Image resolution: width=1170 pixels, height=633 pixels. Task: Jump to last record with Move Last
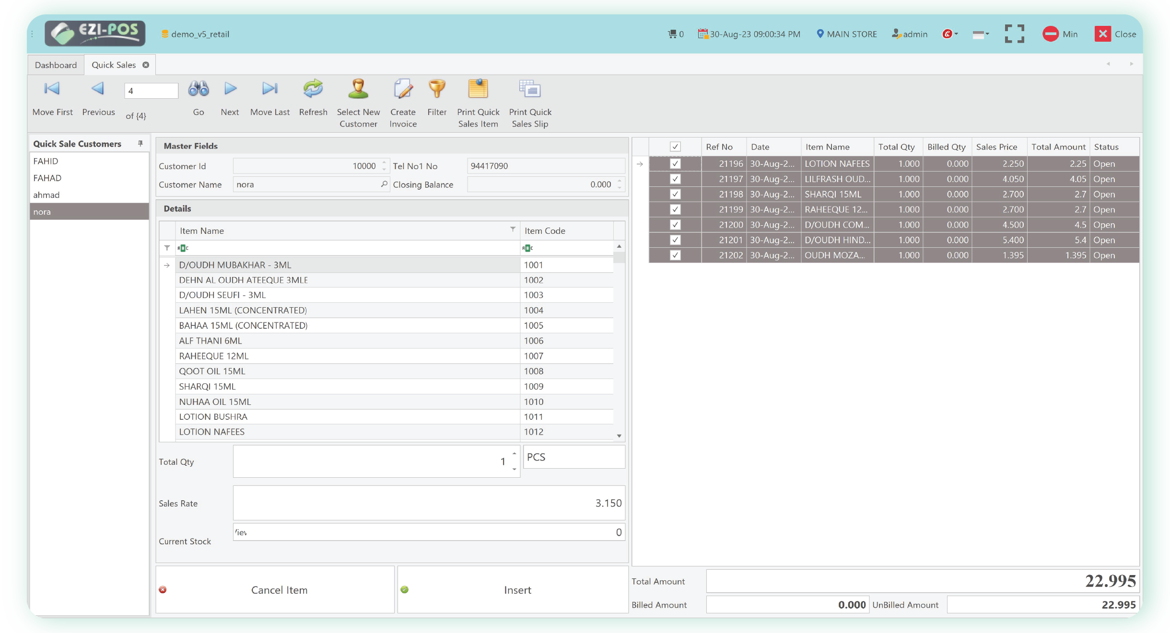[x=269, y=89]
